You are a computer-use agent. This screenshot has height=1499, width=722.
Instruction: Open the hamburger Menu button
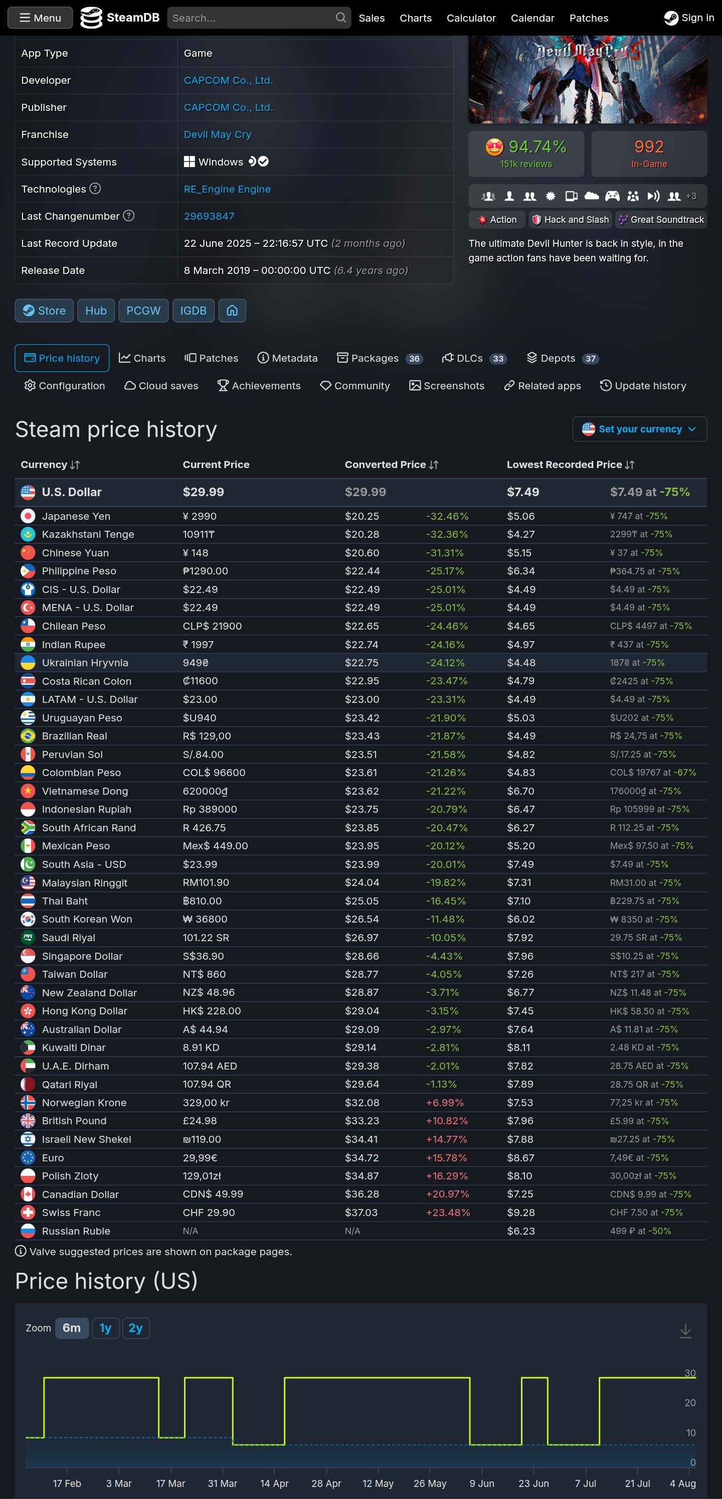[40, 18]
